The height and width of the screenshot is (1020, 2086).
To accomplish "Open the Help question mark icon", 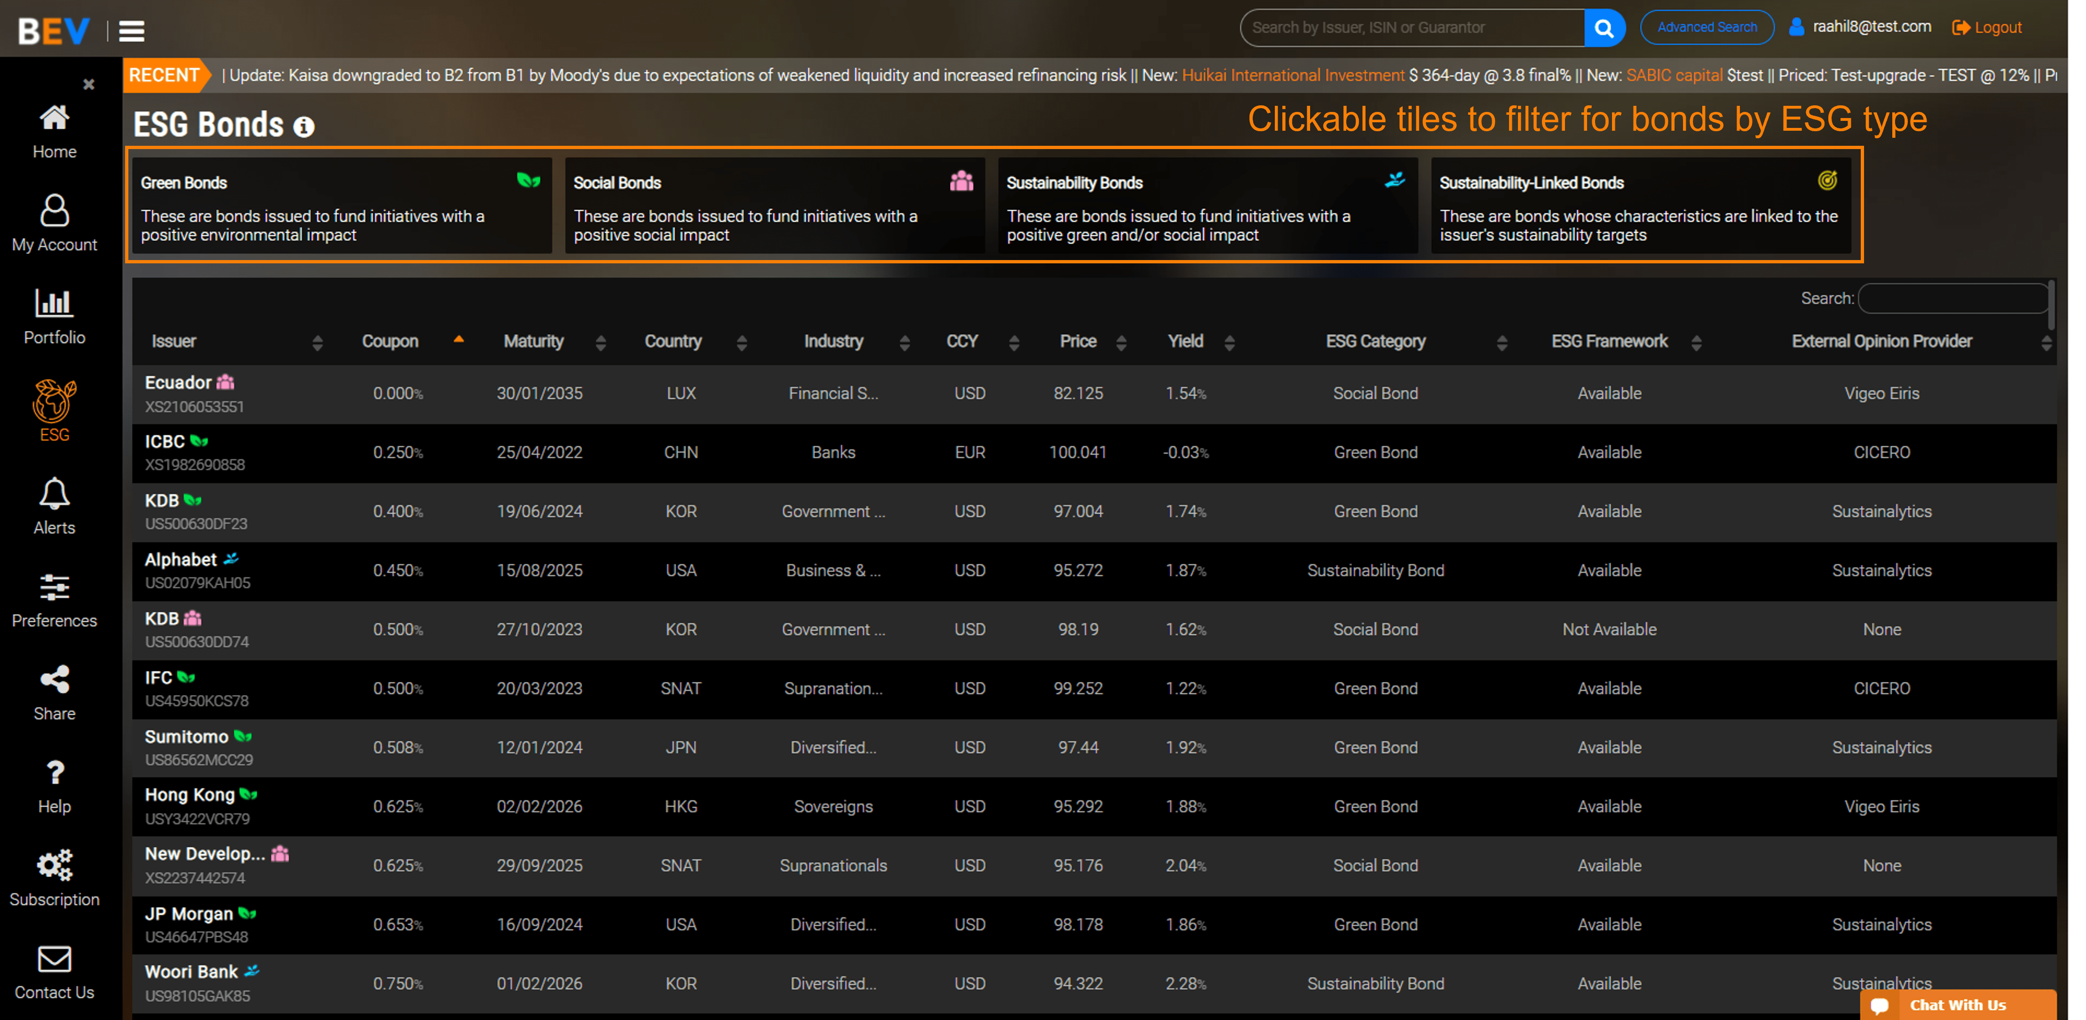I will pyautogui.click(x=54, y=773).
